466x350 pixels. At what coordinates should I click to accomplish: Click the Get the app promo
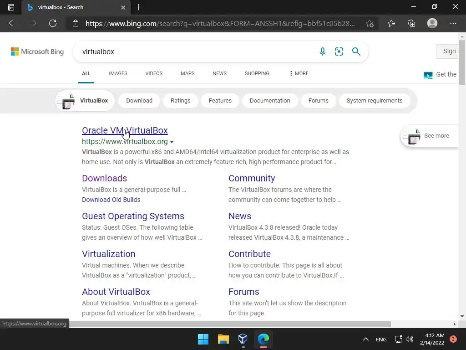click(x=440, y=74)
